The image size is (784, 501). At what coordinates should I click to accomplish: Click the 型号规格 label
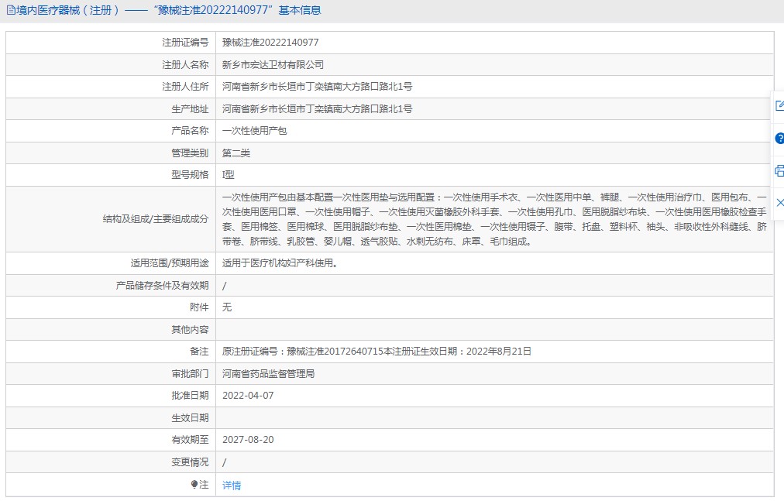coord(190,174)
